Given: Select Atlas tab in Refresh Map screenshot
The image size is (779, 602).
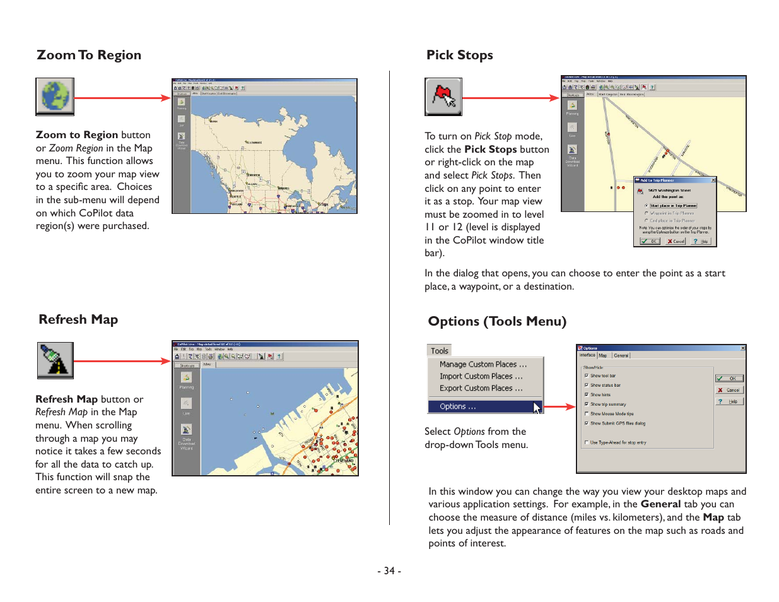Looking at the screenshot, I should 208,364.
